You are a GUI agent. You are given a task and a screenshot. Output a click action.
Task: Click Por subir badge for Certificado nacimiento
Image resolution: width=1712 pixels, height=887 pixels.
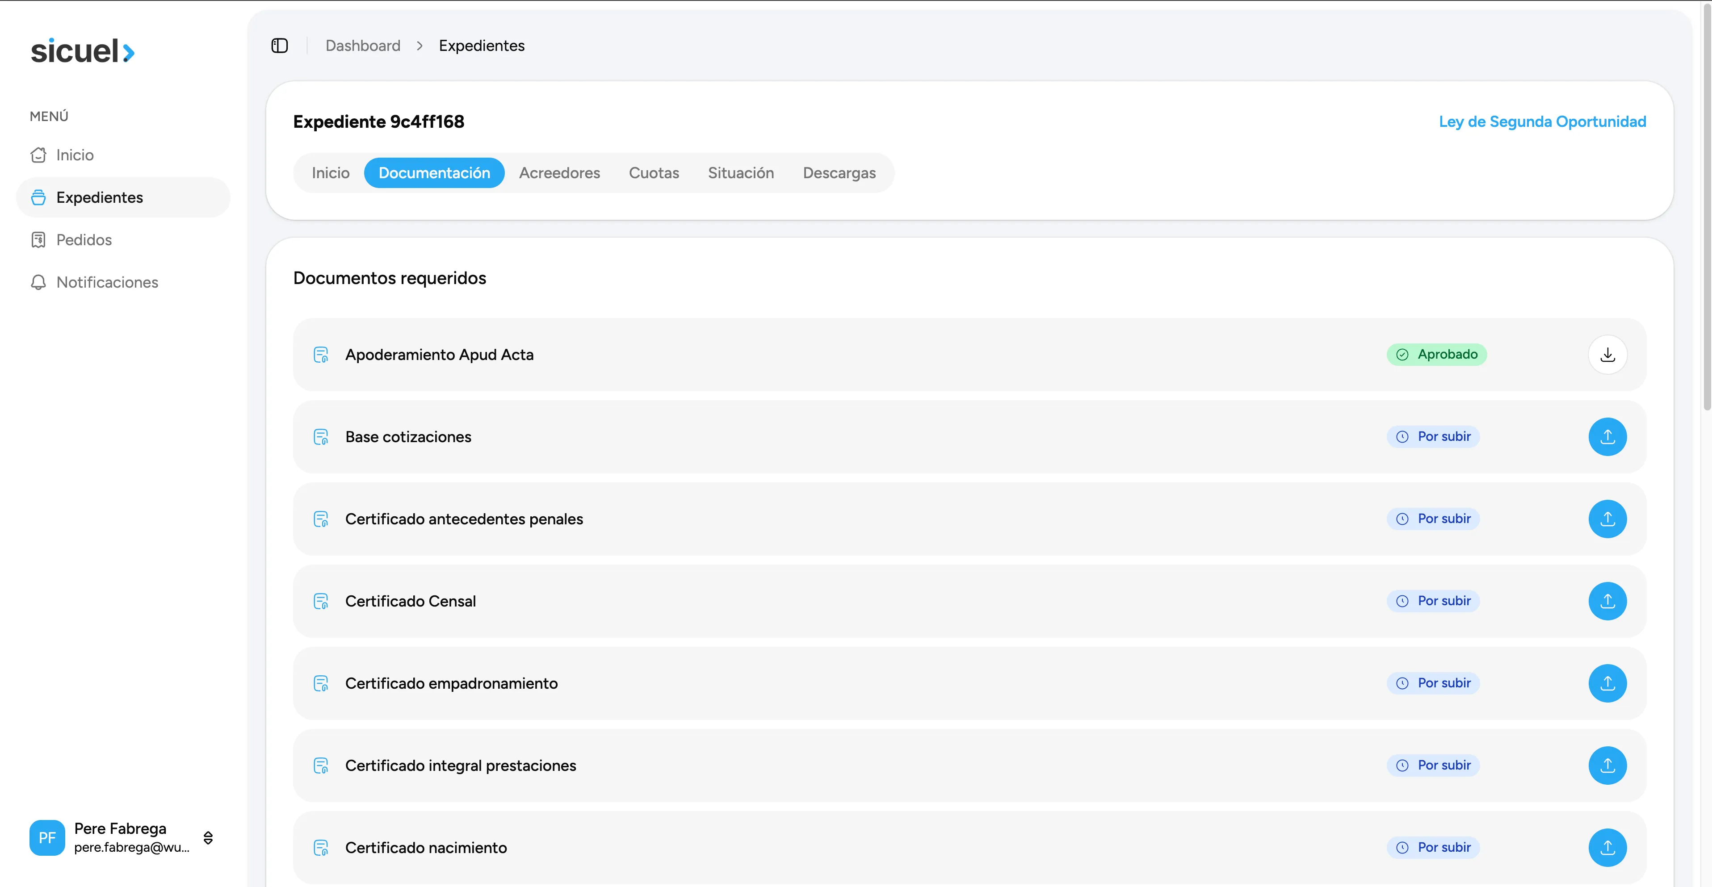(1433, 847)
